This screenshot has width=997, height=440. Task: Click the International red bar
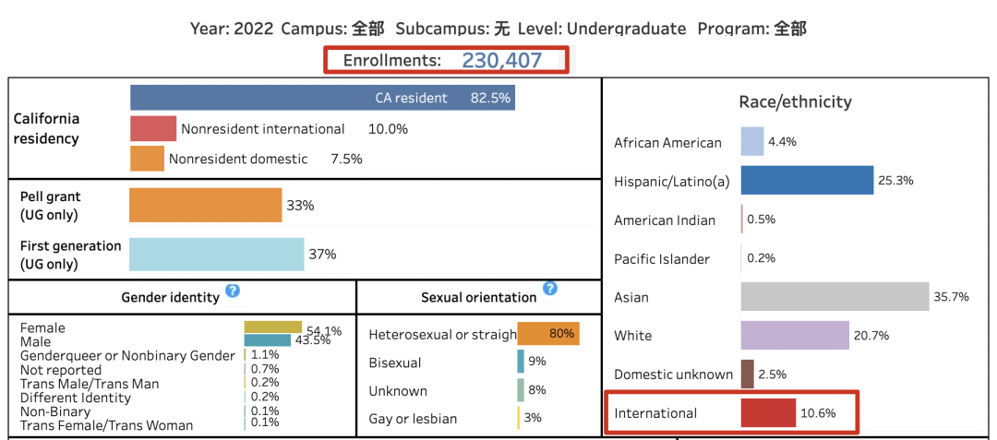point(768,413)
